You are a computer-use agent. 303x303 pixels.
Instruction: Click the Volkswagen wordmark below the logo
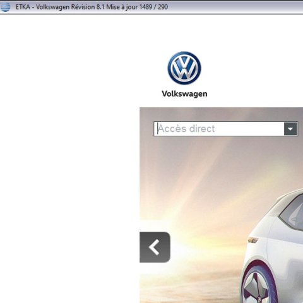(x=184, y=94)
